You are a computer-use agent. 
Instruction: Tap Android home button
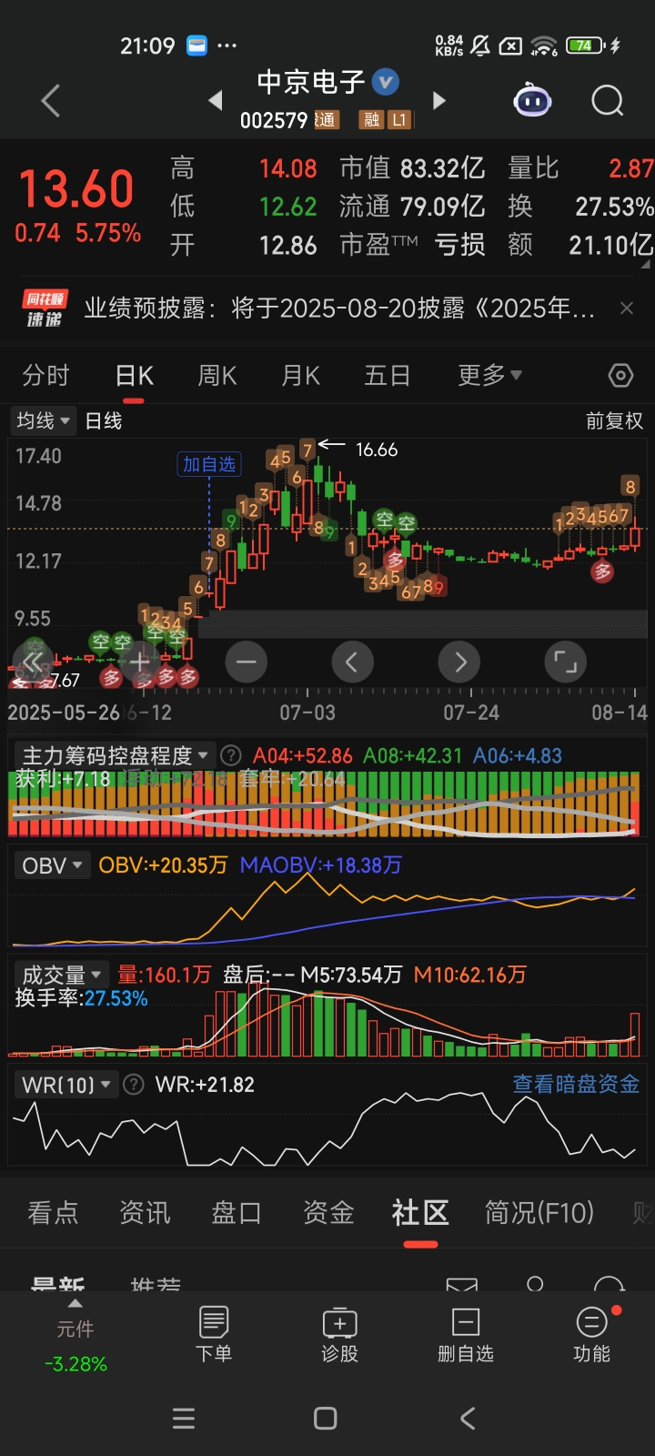[325, 1418]
